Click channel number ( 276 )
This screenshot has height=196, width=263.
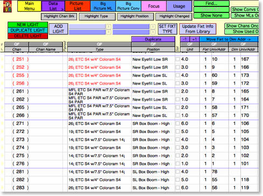[x=20, y=164]
